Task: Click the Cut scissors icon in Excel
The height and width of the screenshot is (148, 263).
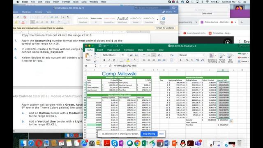Action: point(95,54)
